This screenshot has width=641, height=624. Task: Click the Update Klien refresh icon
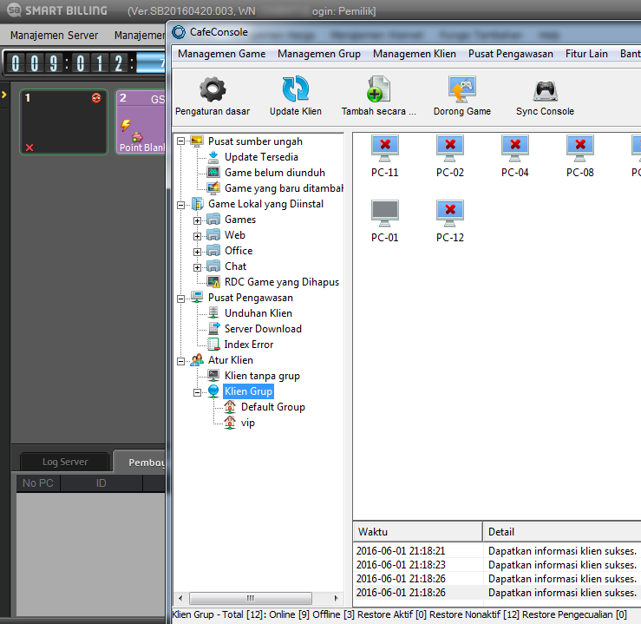pos(295,89)
